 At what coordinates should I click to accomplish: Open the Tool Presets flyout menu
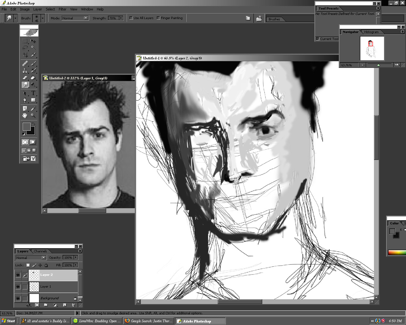click(378, 8)
